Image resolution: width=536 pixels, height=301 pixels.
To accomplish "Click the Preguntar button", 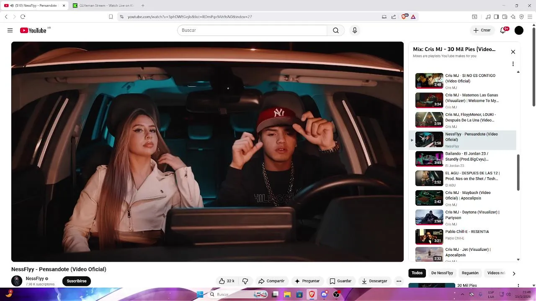I will click(307, 281).
